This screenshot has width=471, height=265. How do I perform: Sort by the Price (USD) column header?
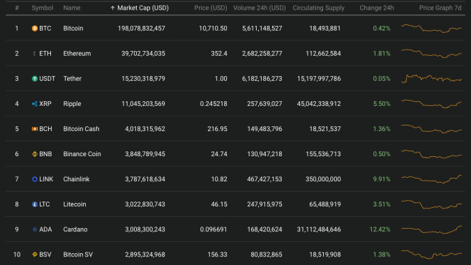tap(211, 8)
